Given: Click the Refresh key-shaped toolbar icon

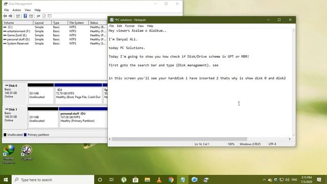Looking at the screenshot, I should click(x=38, y=16).
